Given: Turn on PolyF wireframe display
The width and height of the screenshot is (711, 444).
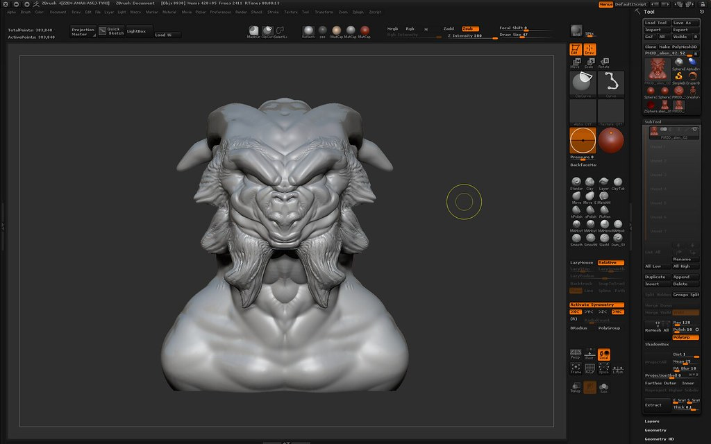Looking at the screenshot, I should (x=589, y=369).
